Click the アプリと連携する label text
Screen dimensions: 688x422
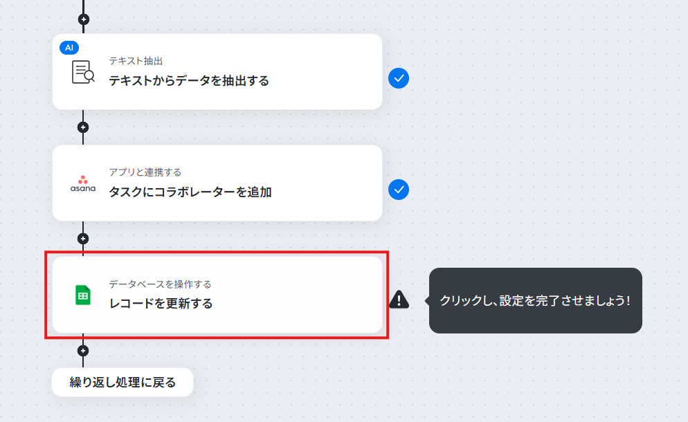pyautogui.click(x=145, y=172)
